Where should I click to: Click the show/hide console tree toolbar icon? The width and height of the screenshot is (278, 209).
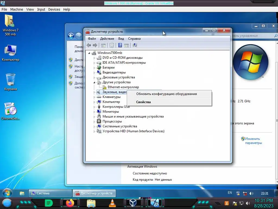click(103, 45)
